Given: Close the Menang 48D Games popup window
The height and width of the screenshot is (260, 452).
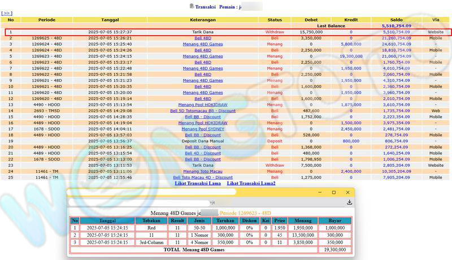Looking at the screenshot, I should 348,192.
